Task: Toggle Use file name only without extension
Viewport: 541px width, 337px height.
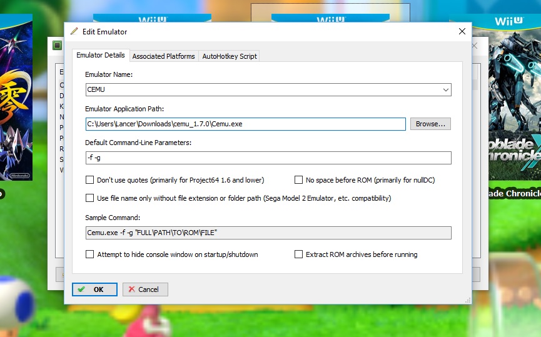Action: click(89, 198)
